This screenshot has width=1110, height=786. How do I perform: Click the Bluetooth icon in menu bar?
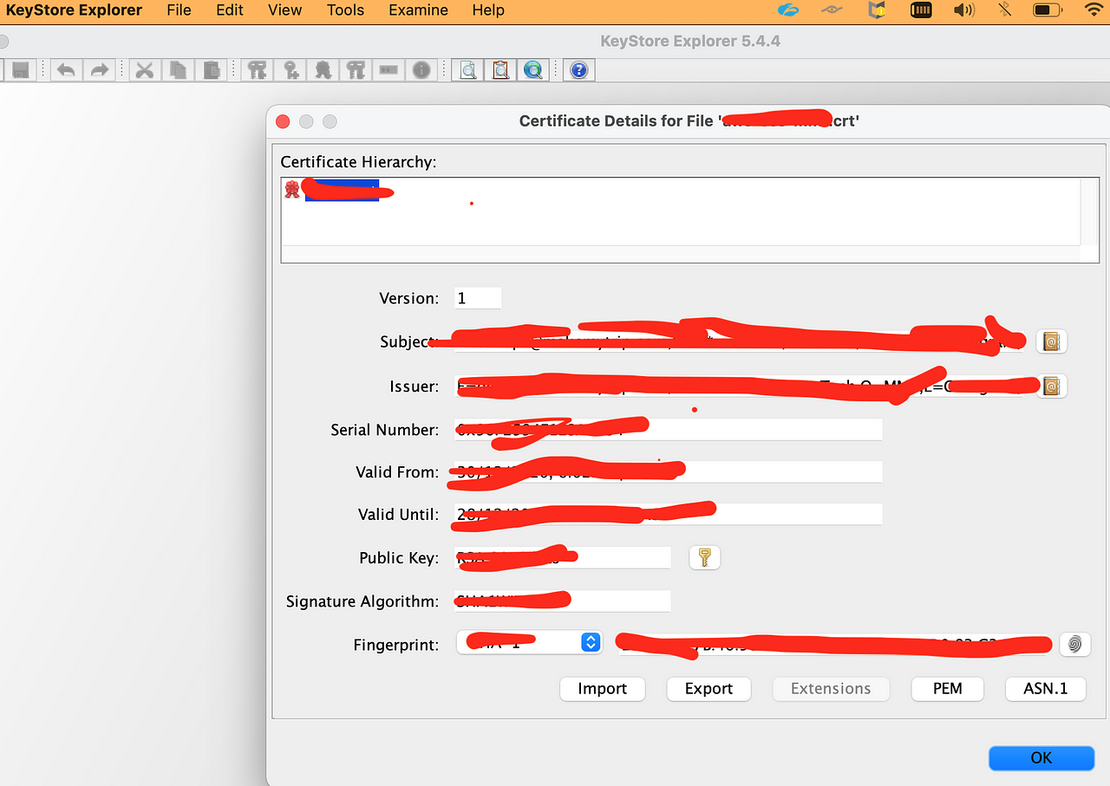click(1004, 10)
